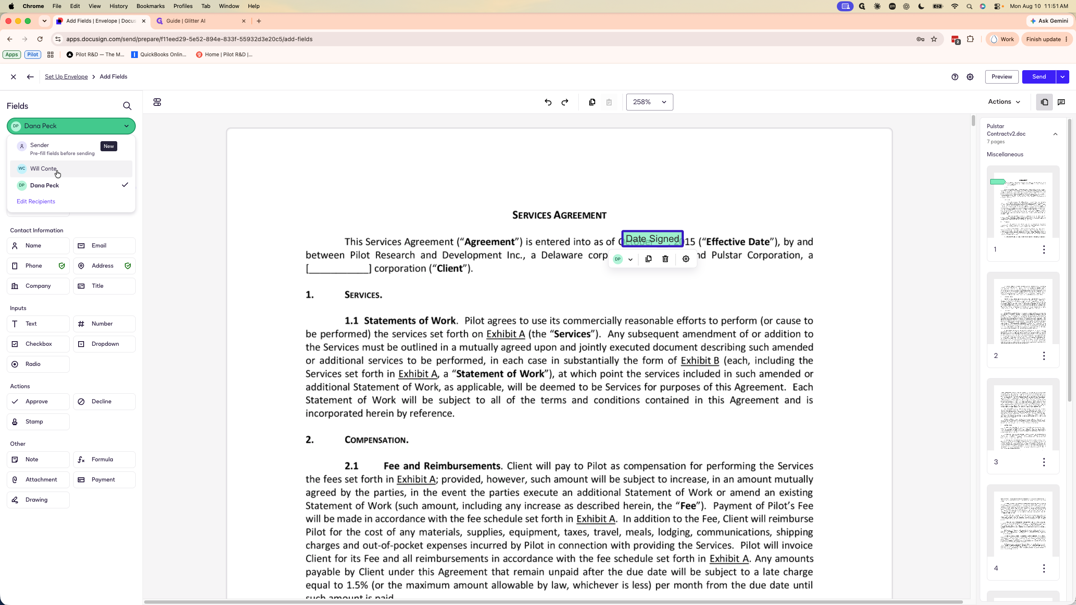Close the envelope with X icon

[13, 77]
